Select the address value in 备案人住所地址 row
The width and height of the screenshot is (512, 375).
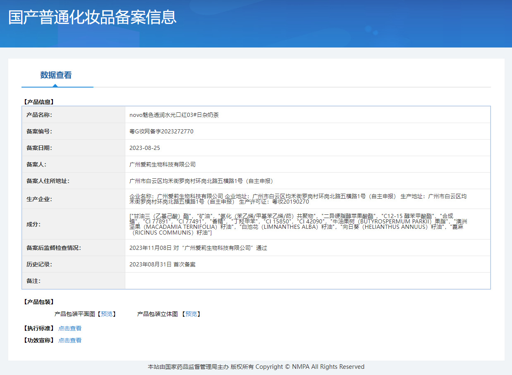pos(201,181)
